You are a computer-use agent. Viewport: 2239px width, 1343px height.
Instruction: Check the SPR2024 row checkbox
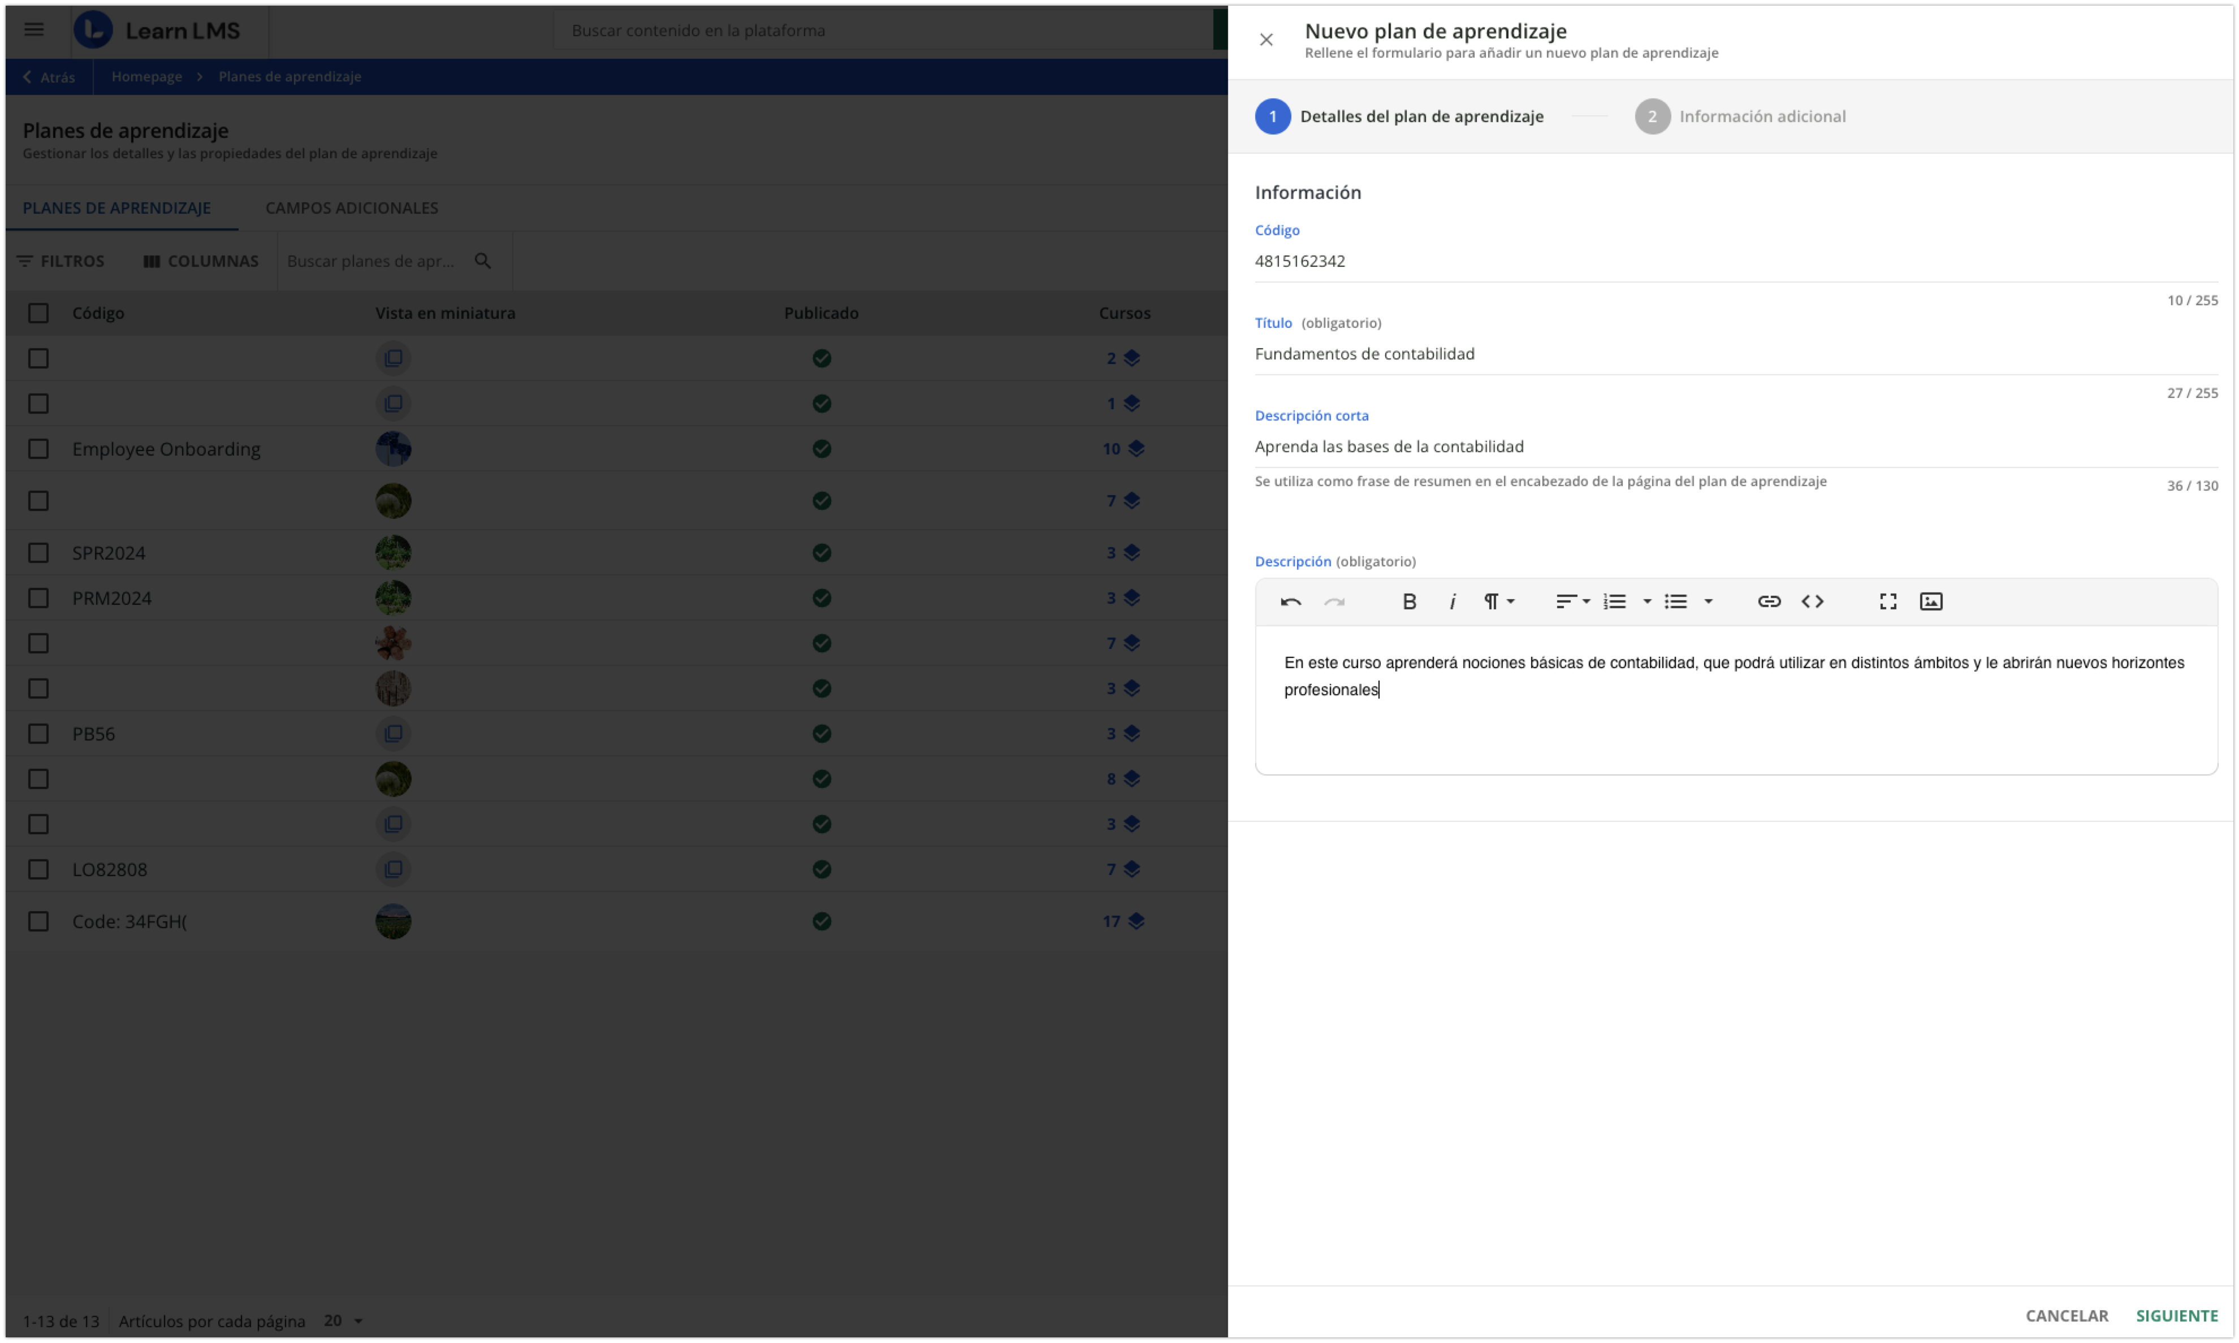pyautogui.click(x=38, y=553)
